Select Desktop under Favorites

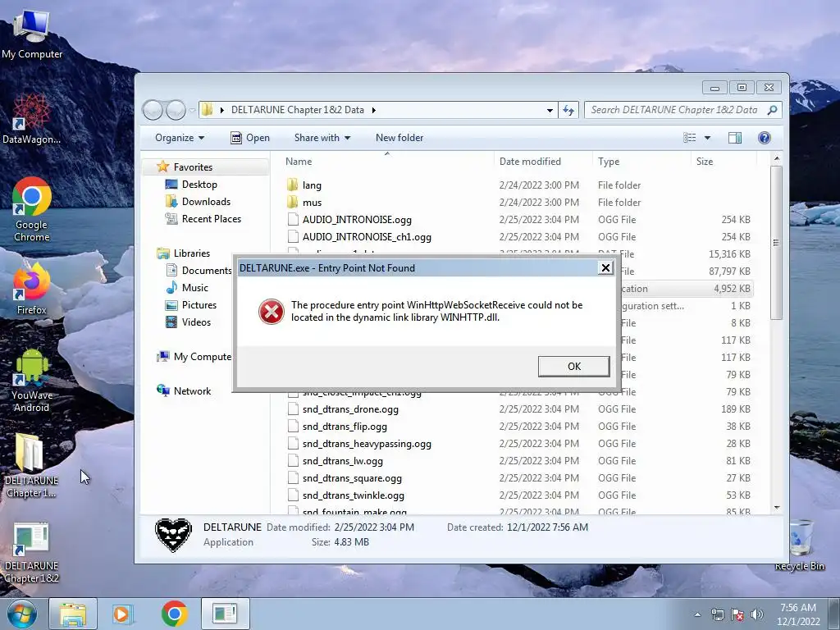click(x=191, y=185)
